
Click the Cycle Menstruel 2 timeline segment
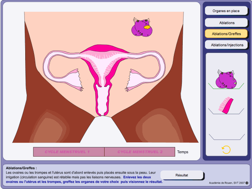coord(140,152)
